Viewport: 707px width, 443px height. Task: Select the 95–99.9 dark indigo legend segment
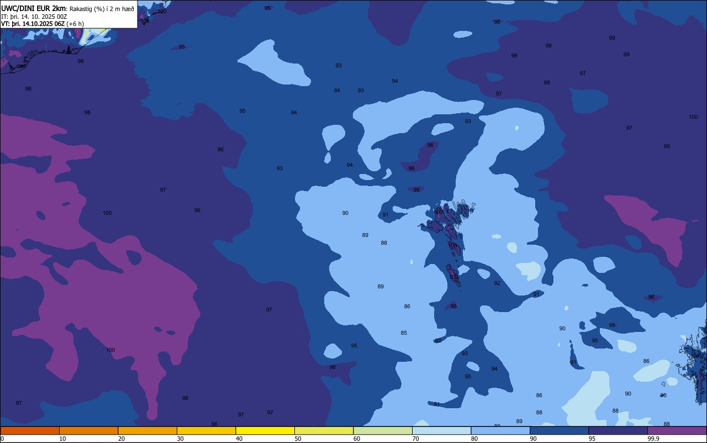click(618, 430)
